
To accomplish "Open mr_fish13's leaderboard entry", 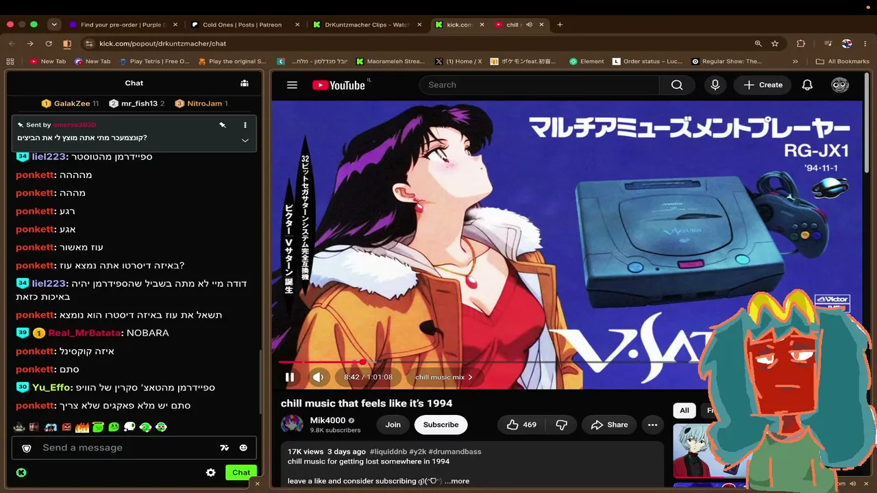I will point(136,103).
